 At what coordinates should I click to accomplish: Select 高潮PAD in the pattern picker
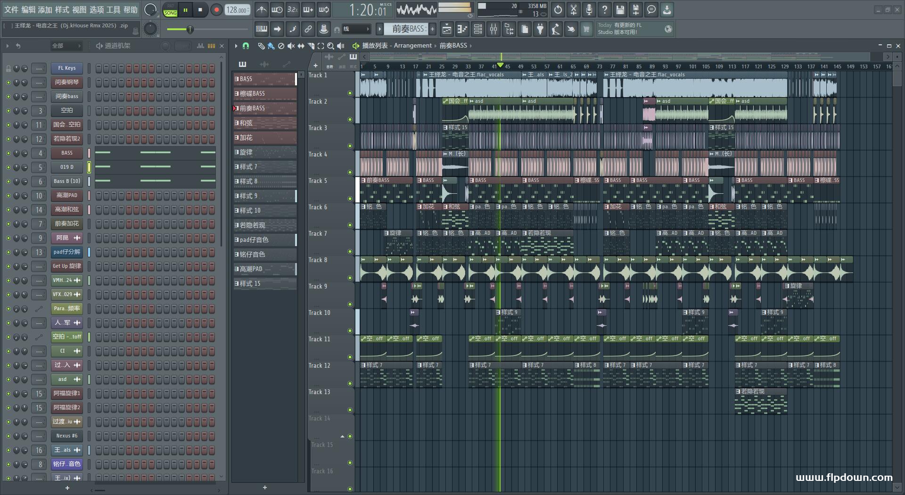click(265, 269)
